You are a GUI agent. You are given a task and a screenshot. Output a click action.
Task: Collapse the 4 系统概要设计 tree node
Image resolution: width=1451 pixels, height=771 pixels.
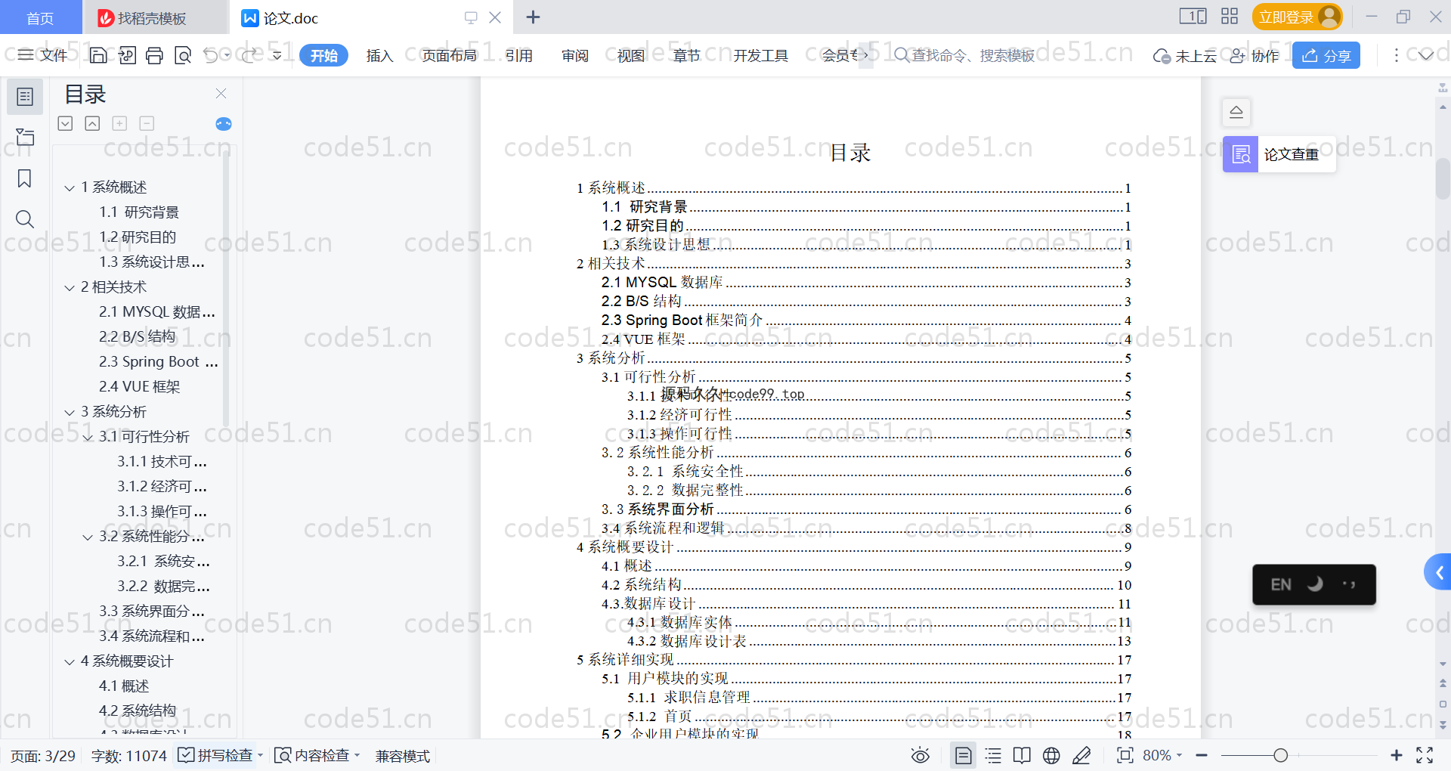click(x=70, y=661)
